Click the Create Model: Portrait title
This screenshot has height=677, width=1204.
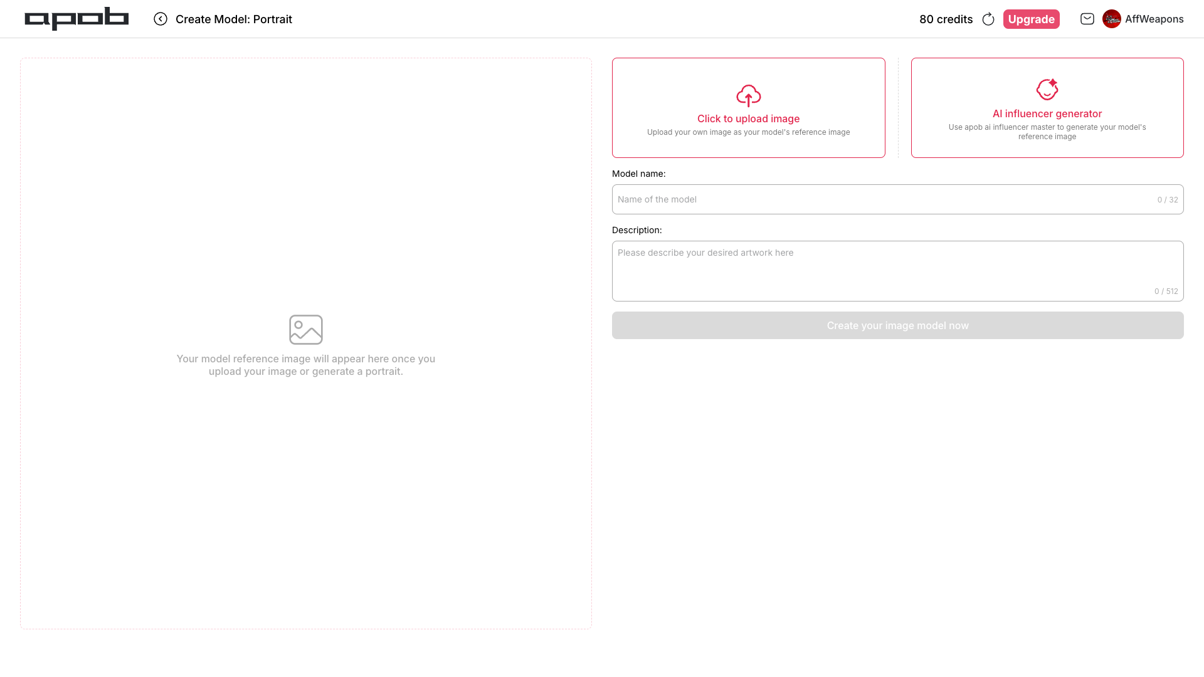[x=234, y=19]
